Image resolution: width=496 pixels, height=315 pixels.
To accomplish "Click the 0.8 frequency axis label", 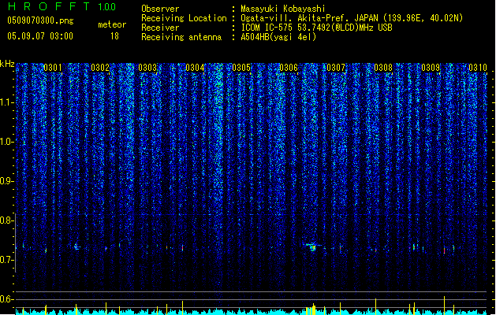I will coord(7,220).
